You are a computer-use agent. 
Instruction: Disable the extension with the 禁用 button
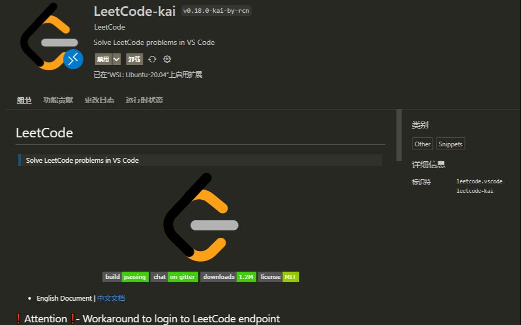102,59
